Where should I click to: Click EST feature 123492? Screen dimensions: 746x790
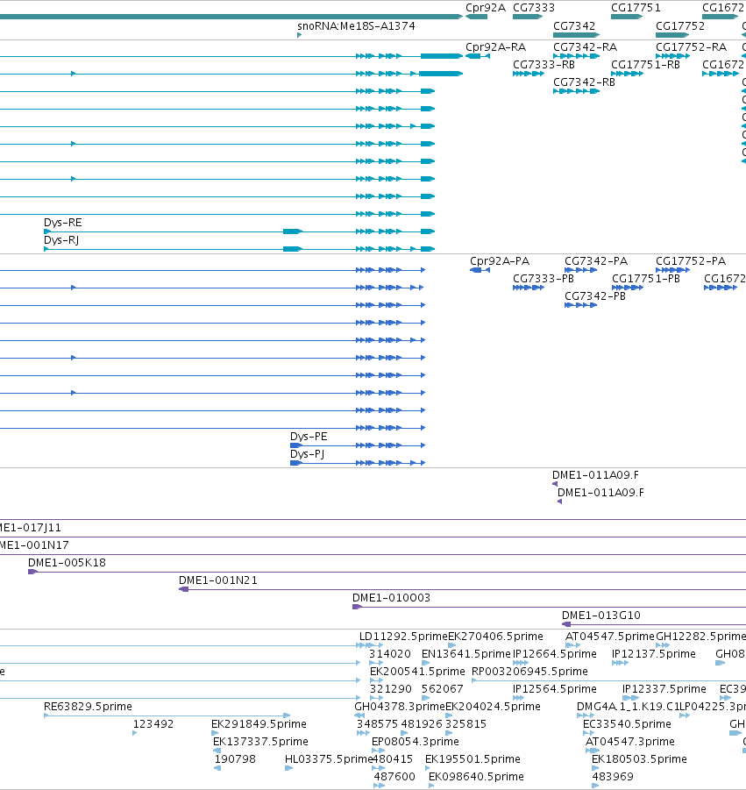point(134,733)
